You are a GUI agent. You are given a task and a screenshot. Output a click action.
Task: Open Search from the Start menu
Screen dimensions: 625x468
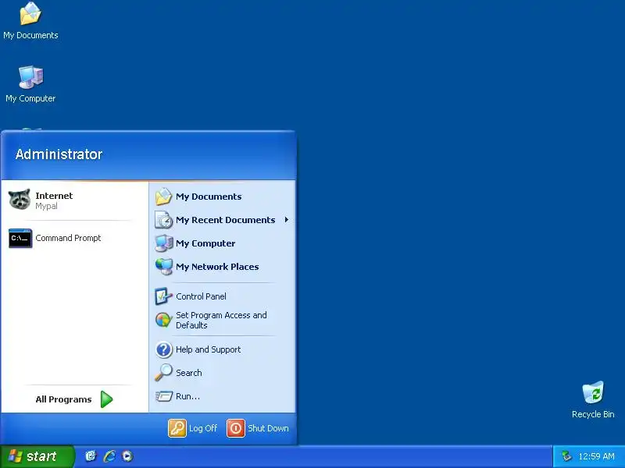coord(222,373)
